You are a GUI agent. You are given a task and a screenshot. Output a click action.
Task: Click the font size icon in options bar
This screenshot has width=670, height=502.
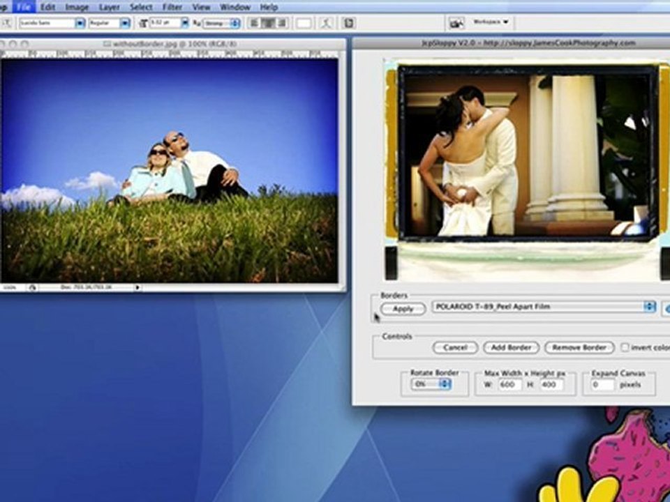click(x=144, y=24)
